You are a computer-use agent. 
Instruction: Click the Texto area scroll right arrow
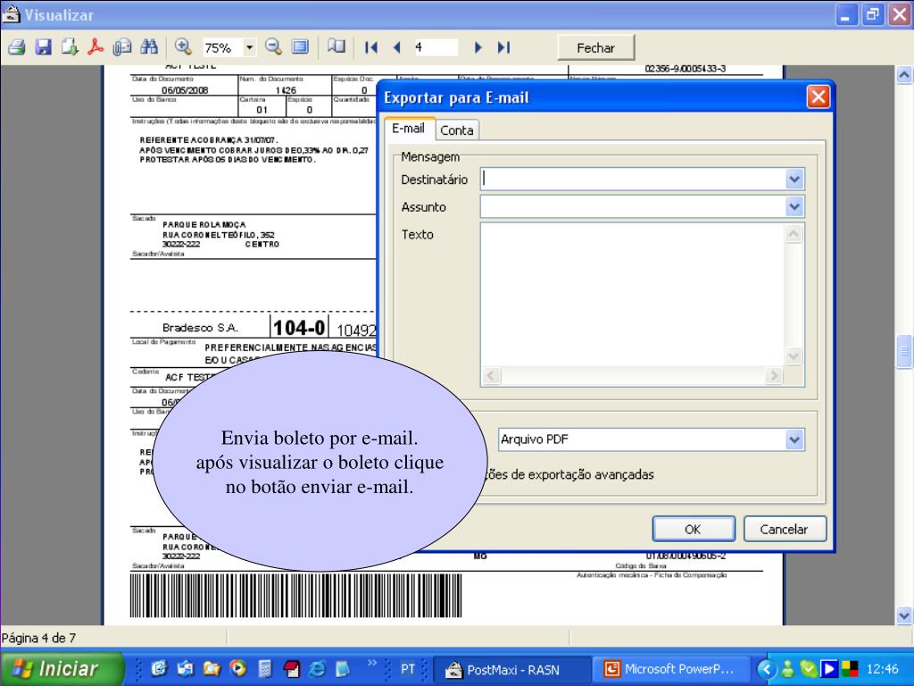pyautogui.click(x=774, y=376)
